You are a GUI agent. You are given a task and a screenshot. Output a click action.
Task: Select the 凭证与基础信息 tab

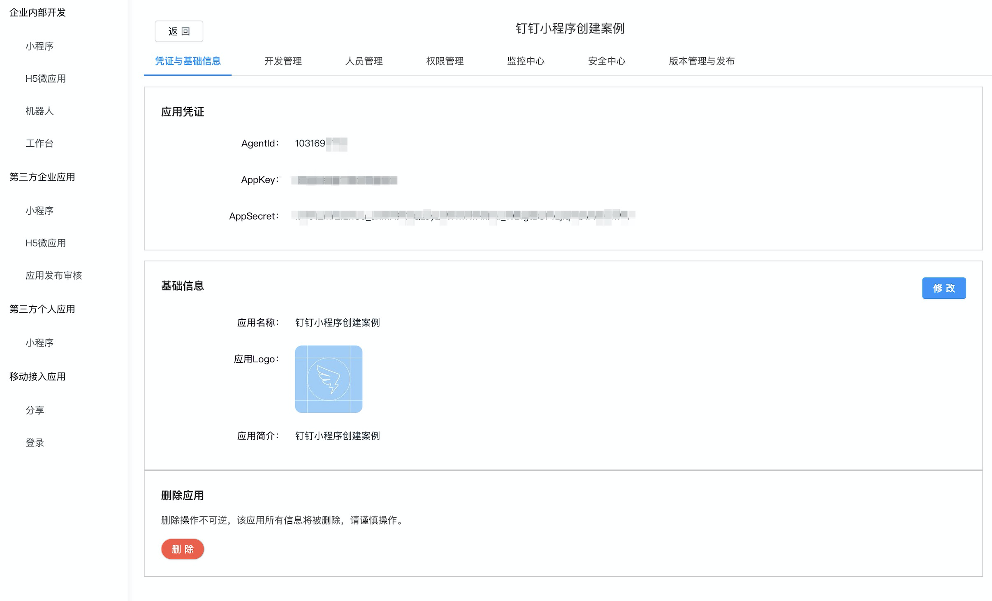188,61
